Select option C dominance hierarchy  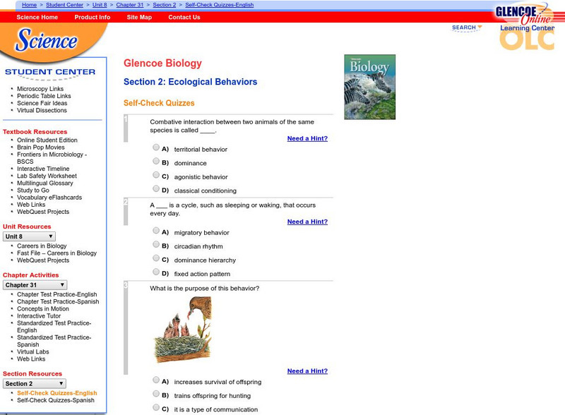pos(156,258)
